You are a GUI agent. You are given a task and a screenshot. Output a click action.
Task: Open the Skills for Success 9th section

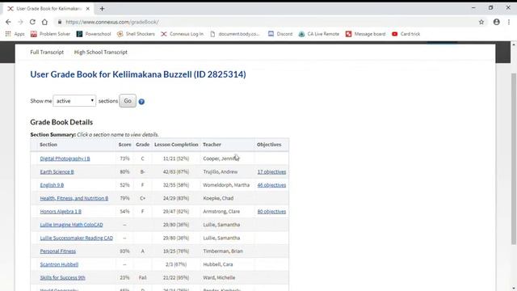(62, 277)
